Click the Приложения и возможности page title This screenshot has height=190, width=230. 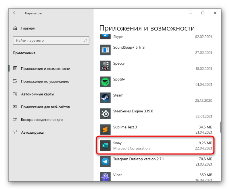click(147, 28)
